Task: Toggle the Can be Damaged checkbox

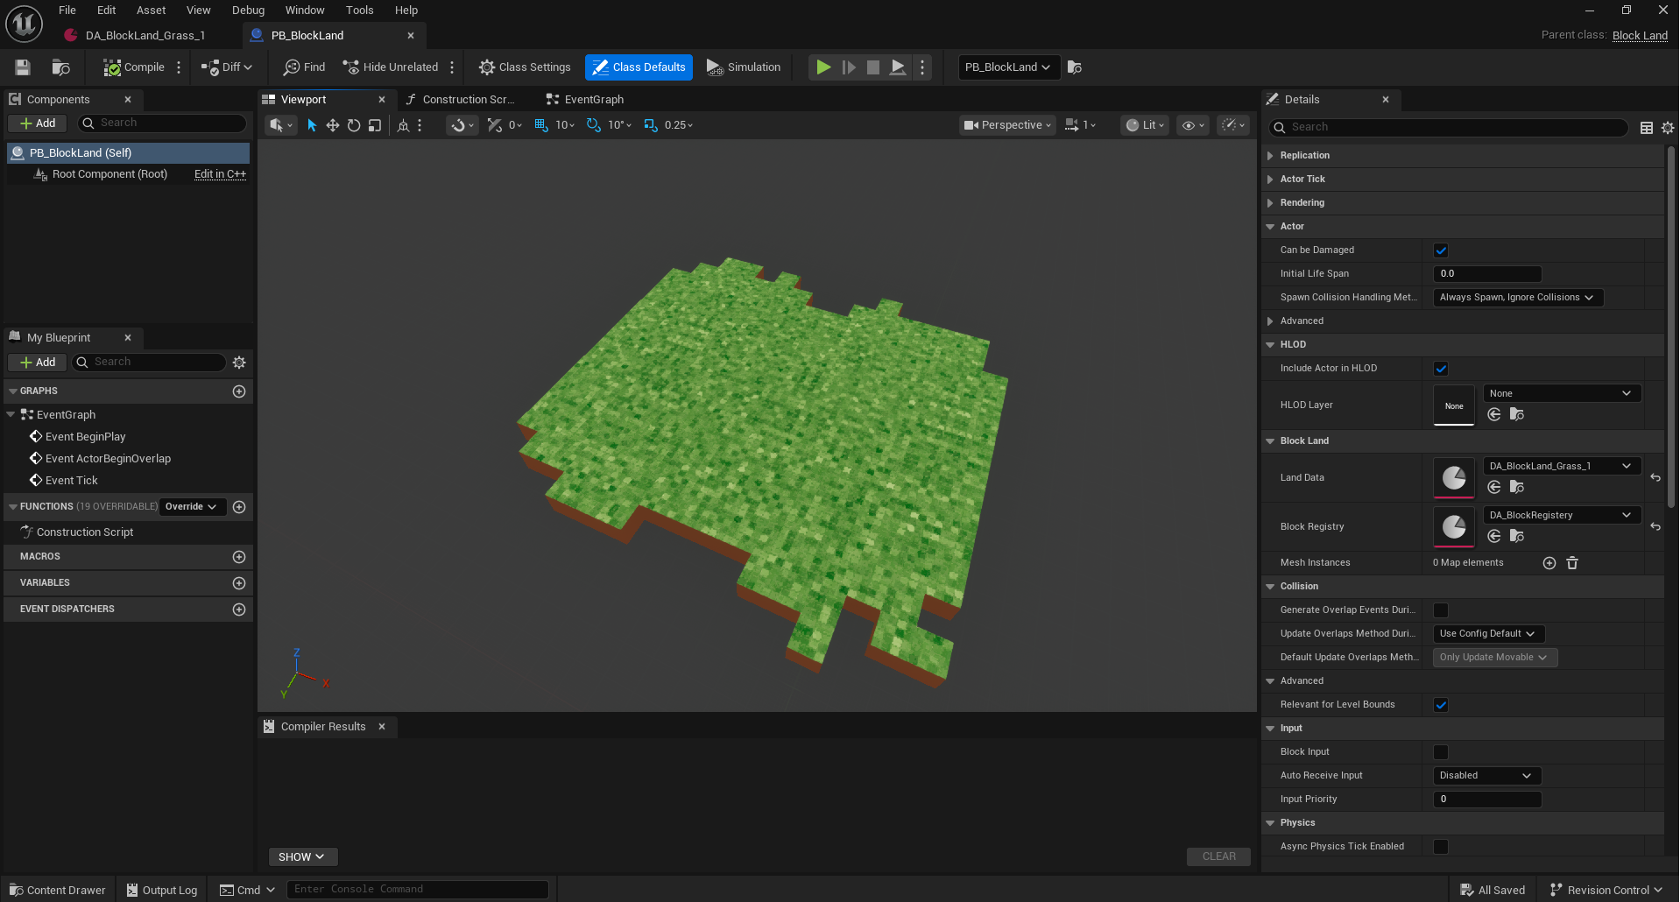Action: coord(1441,250)
